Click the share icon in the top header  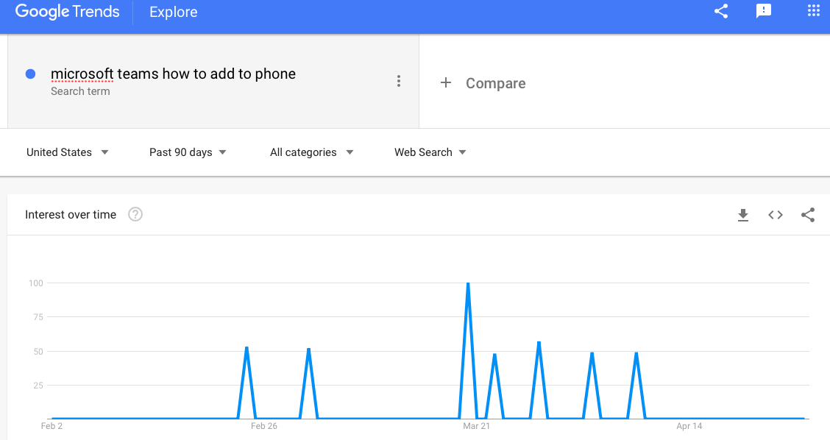click(721, 11)
